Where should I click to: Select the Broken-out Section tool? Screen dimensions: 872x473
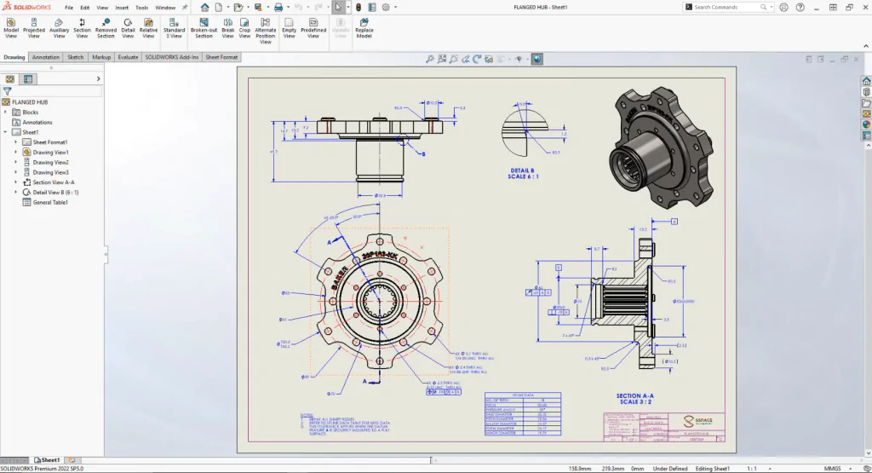pos(204,28)
